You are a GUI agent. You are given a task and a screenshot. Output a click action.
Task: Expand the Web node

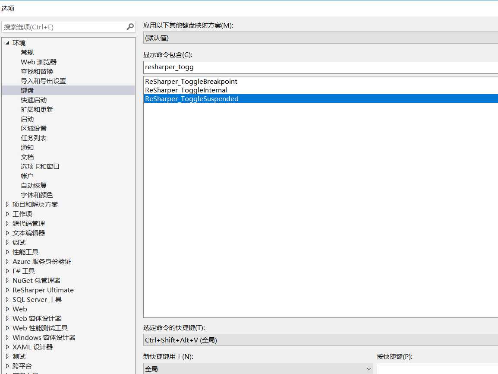pos(7,309)
